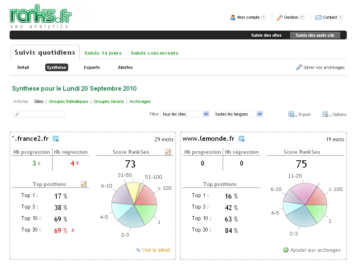Select the Suivis des mots-clé navigation button
The height and width of the screenshot is (264, 356).
click(315, 35)
